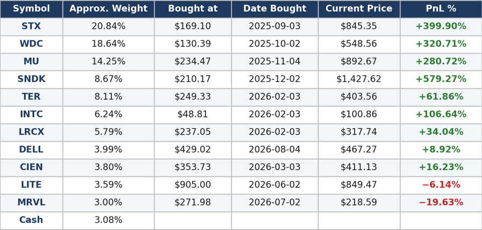Select the $1,427.62 current price cell
This screenshot has width=482, height=230.
pyautogui.click(x=359, y=79)
